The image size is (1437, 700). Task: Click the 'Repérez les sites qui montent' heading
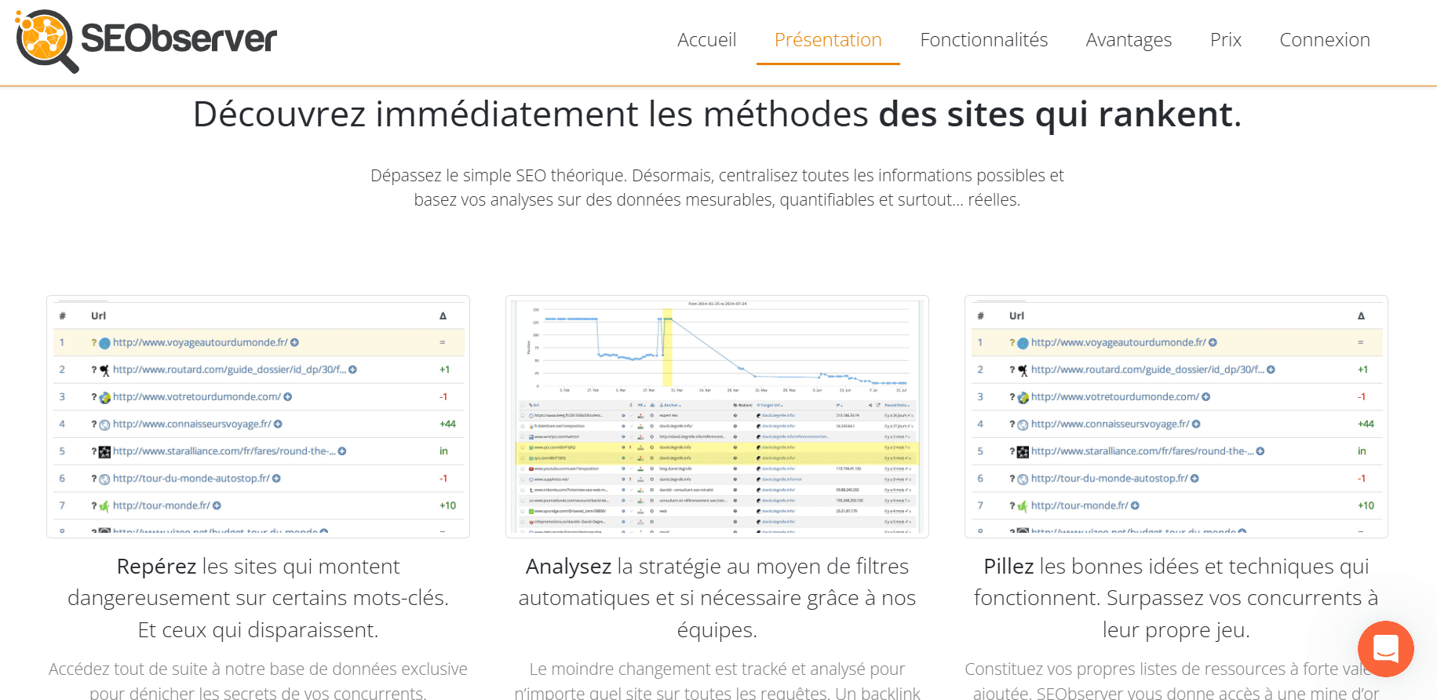pos(258,598)
